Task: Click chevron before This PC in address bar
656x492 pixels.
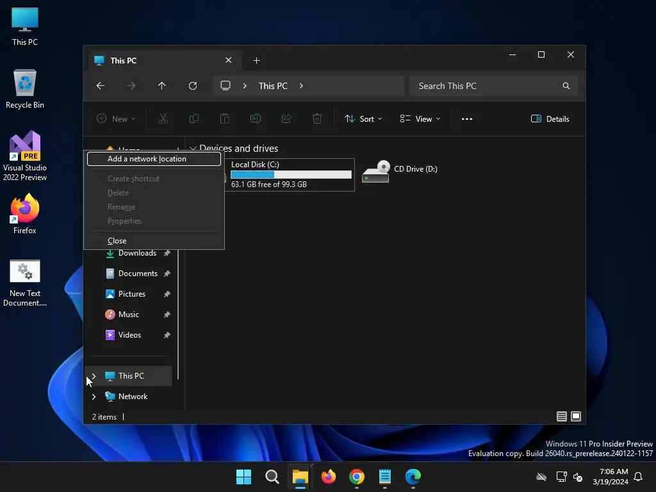Action: click(x=245, y=86)
